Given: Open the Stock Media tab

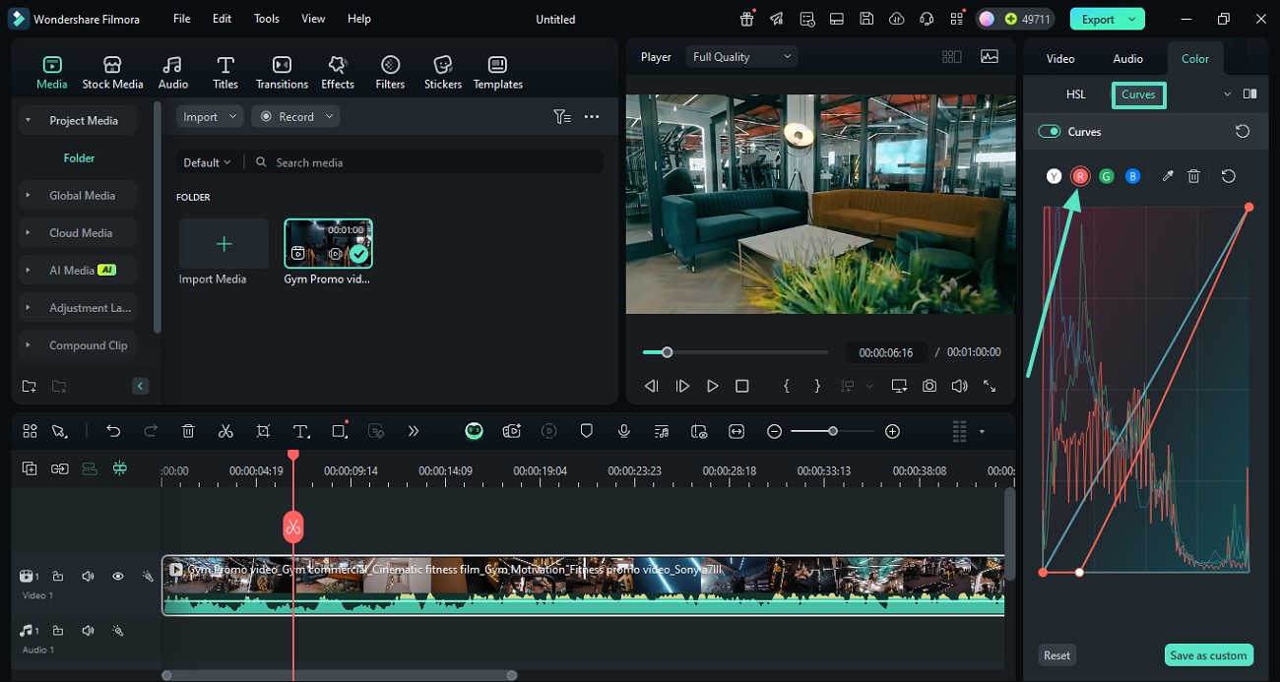Looking at the screenshot, I should coord(112,72).
